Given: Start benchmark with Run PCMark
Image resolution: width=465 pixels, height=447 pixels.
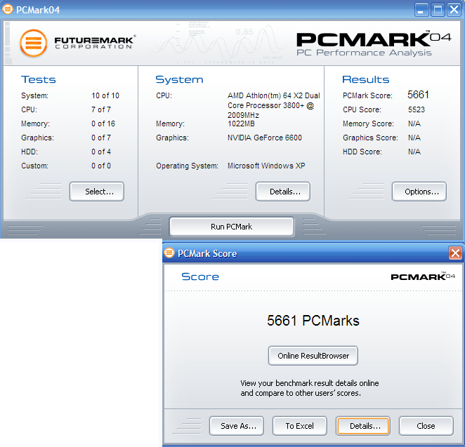Looking at the screenshot, I should tap(232, 227).
